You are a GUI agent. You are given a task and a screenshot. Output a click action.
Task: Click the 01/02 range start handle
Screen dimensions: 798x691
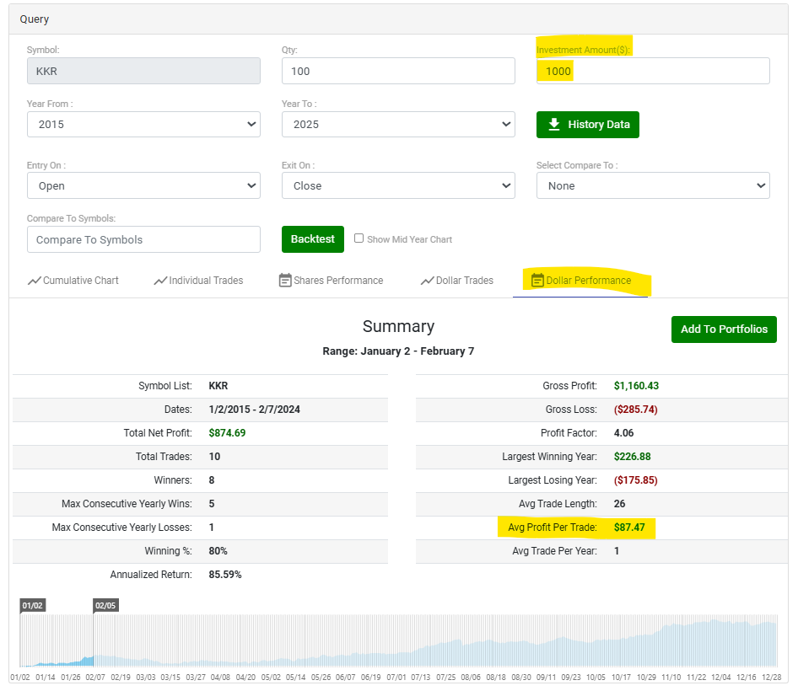click(33, 606)
